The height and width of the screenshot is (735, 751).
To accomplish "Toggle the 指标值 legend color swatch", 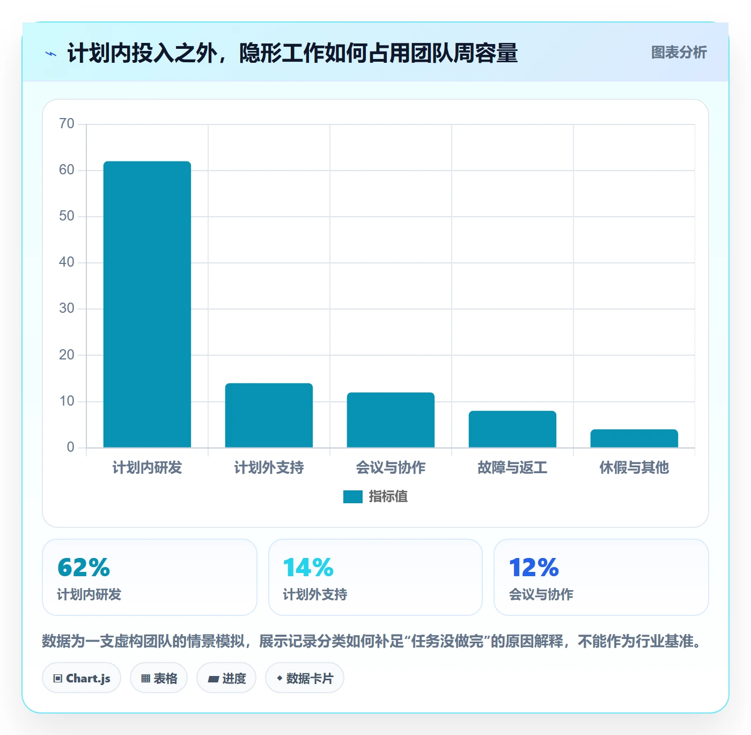I will pyautogui.click(x=353, y=497).
